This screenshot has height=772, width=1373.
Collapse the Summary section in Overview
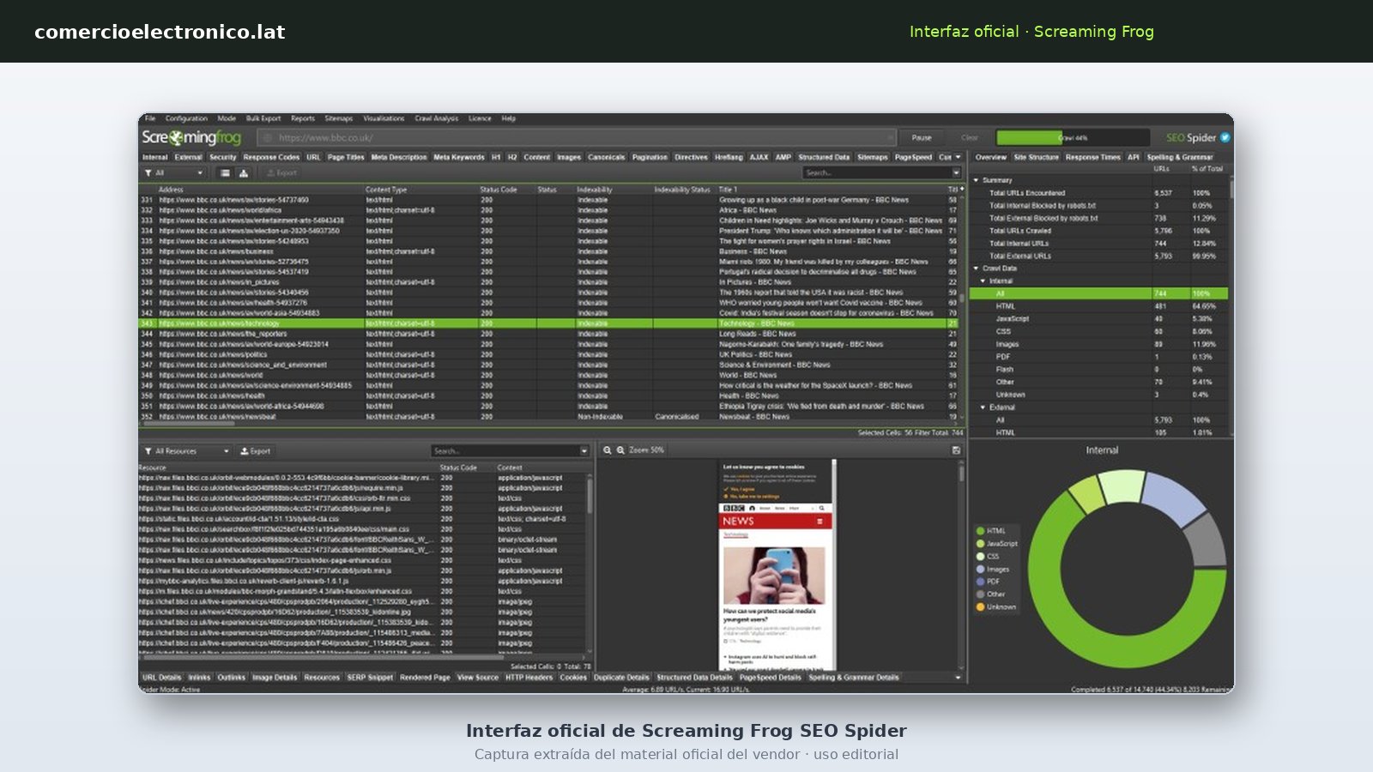click(x=976, y=180)
